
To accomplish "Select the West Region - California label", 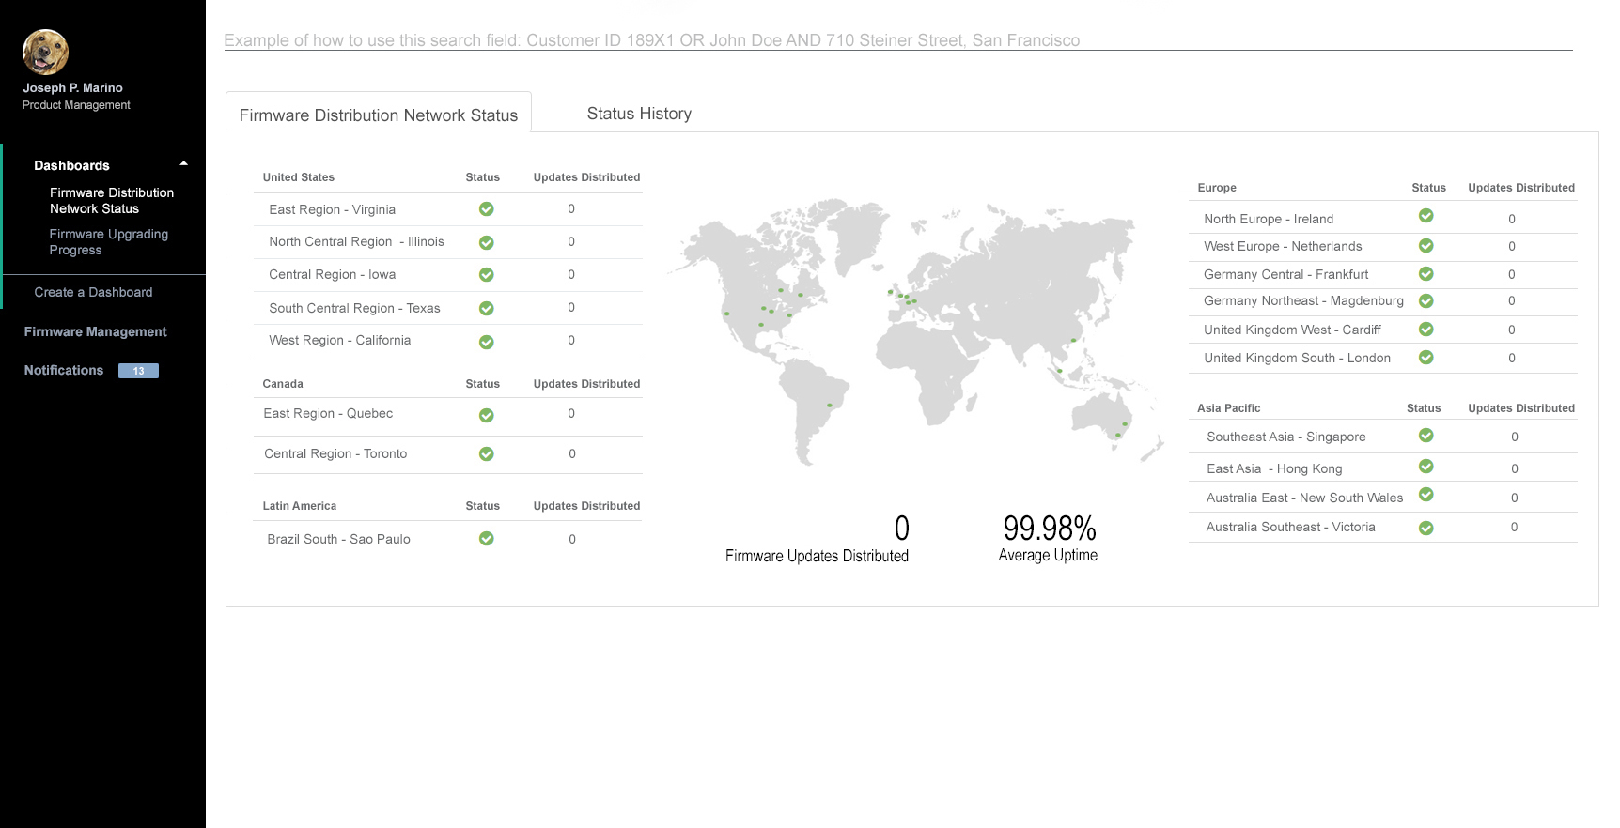I will [339, 340].
